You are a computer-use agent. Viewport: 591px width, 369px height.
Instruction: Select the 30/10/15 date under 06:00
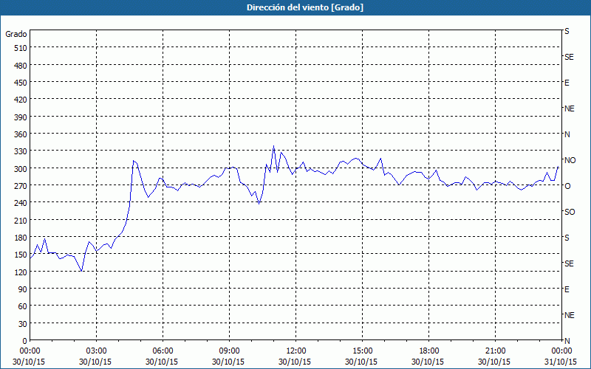[162, 362]
